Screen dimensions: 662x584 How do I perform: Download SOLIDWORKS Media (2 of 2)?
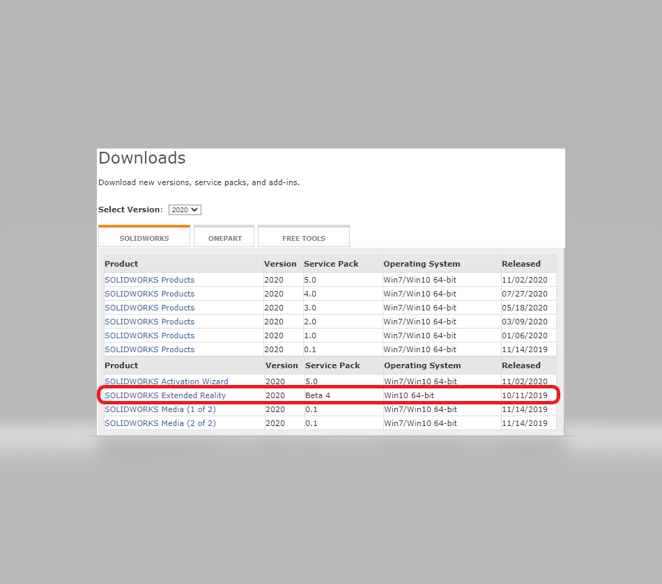point(160,423)
